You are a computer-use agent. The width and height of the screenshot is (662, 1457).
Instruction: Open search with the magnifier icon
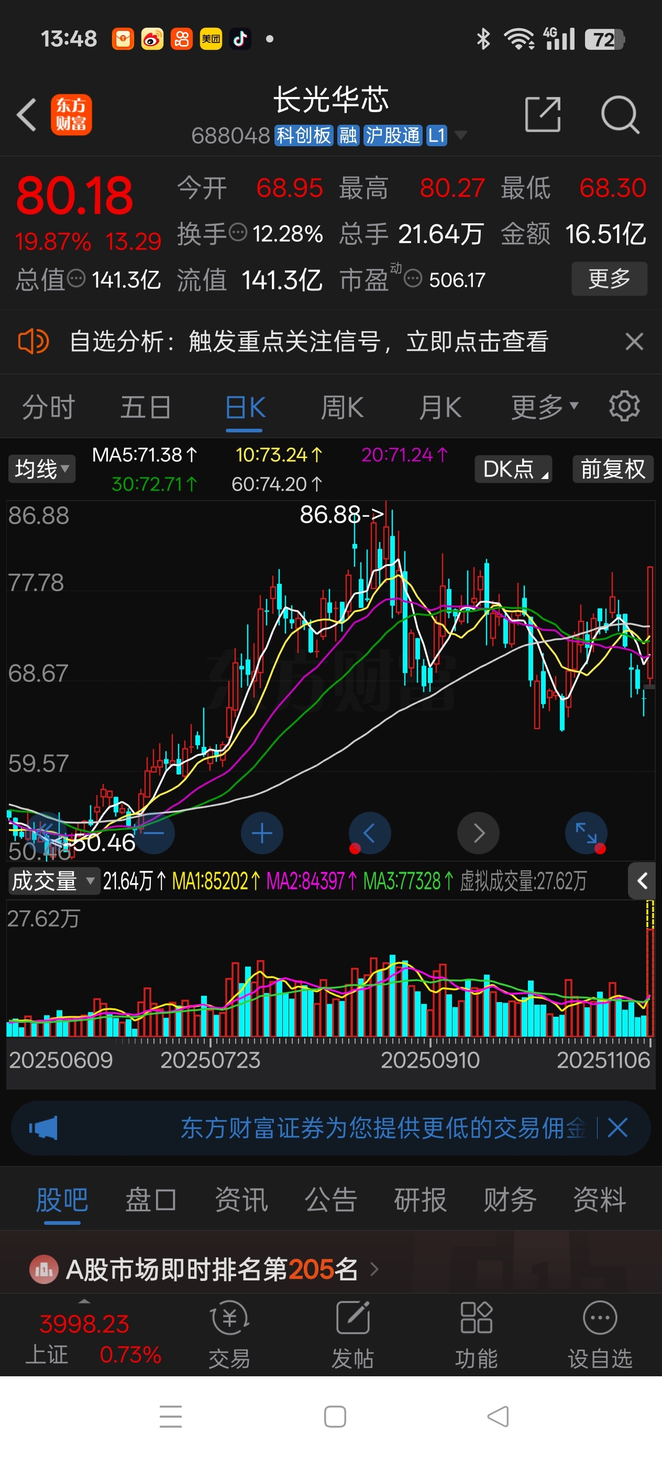[620, 115]
